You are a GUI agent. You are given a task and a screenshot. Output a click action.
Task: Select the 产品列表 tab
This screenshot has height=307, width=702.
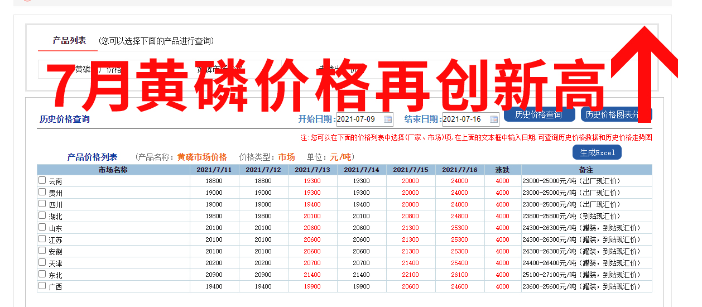coord(69,41)
